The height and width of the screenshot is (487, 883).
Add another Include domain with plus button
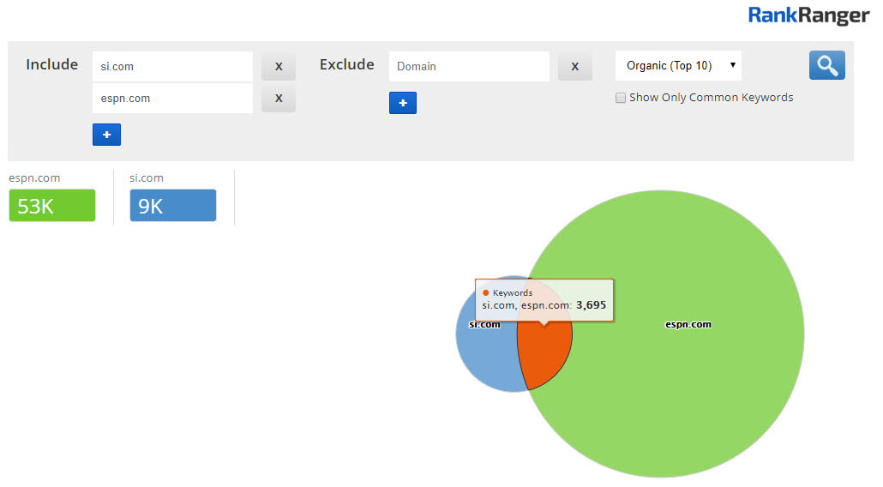[106, 135]
